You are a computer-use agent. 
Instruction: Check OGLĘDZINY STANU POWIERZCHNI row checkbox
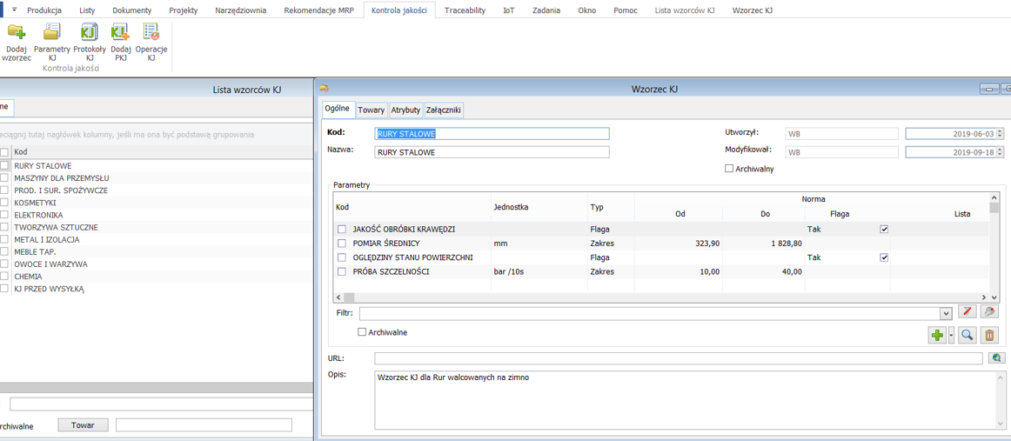(x=343, y=257)
